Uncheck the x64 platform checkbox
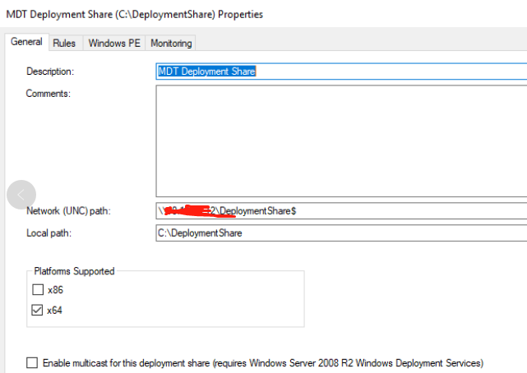The image size is (527, 373). click(x=37, y=310)
